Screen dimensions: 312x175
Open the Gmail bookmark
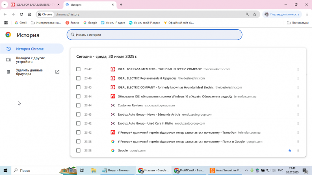click(21, 23)
